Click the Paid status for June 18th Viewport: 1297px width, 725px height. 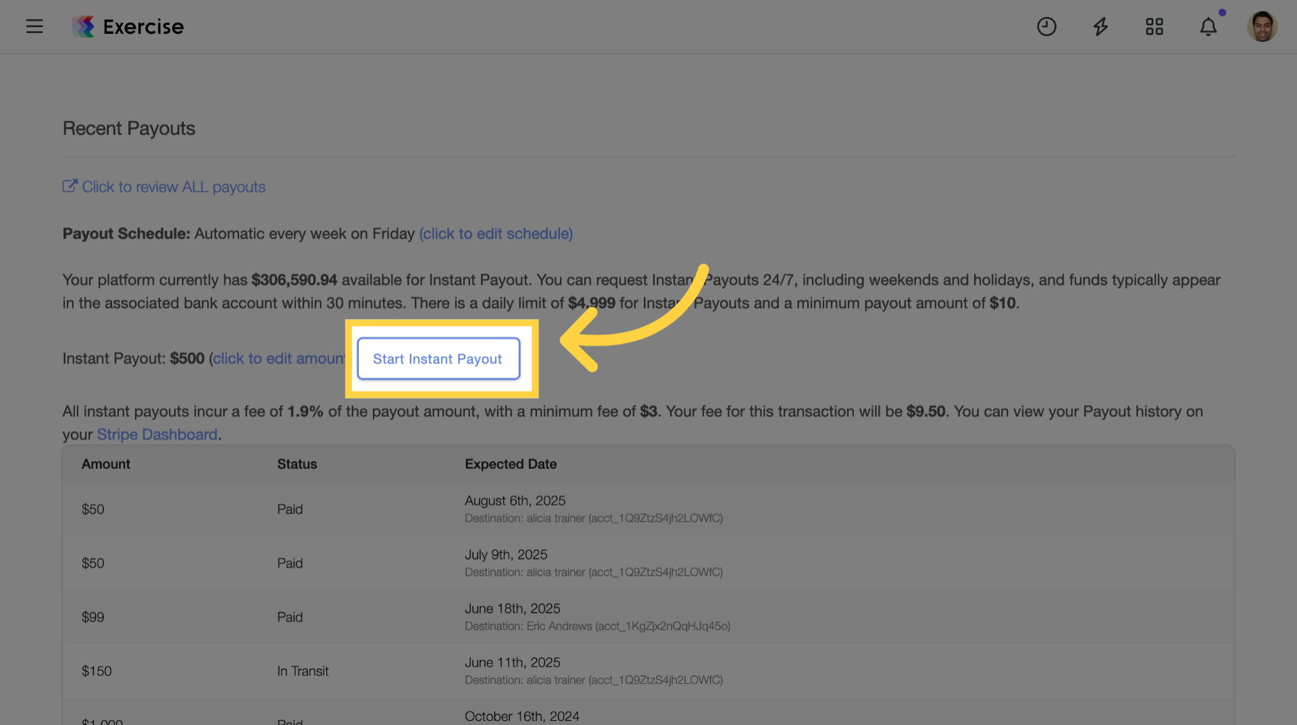point(290,618)
